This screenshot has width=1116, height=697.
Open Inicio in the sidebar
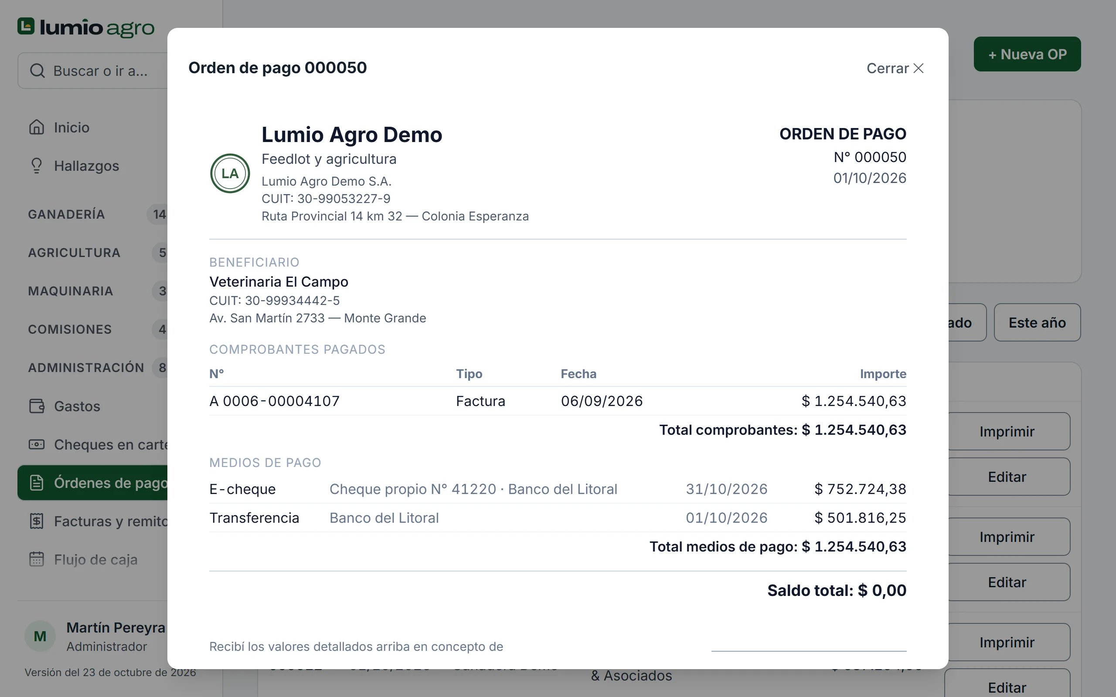[92, 127]
